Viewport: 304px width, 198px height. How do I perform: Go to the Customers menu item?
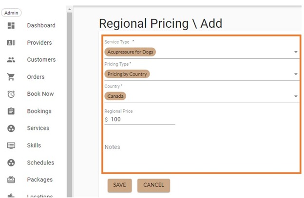(41, 60)
